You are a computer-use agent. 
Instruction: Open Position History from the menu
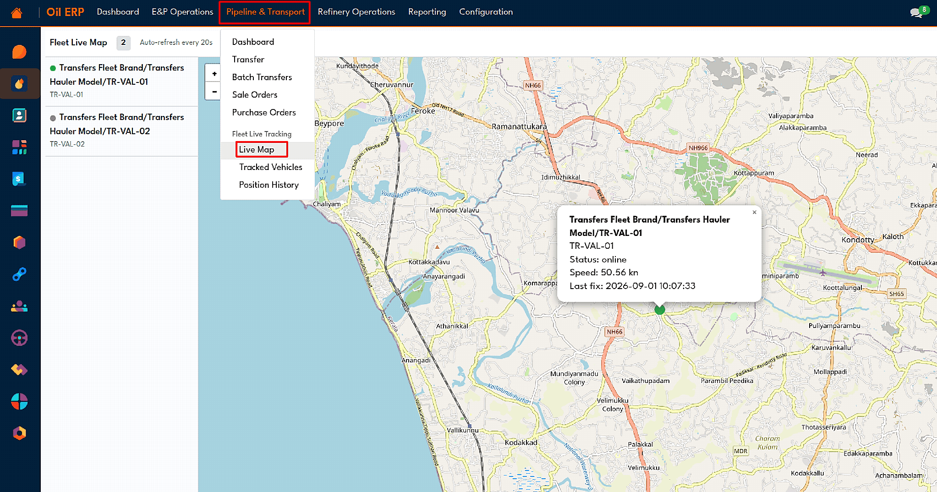tap(267, 185)
